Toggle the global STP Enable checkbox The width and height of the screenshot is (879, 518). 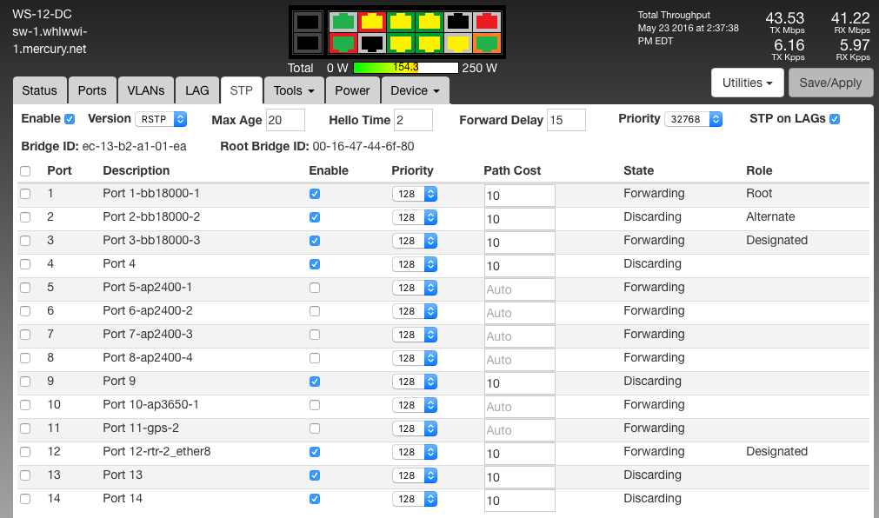70,119
